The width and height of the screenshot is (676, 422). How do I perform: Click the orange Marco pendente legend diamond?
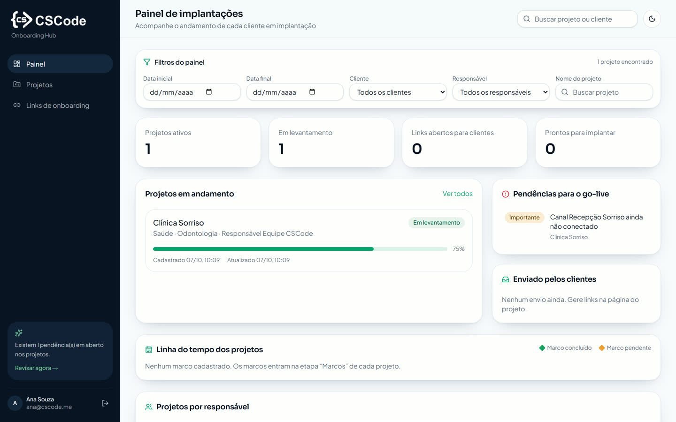(x=602, y=348)
